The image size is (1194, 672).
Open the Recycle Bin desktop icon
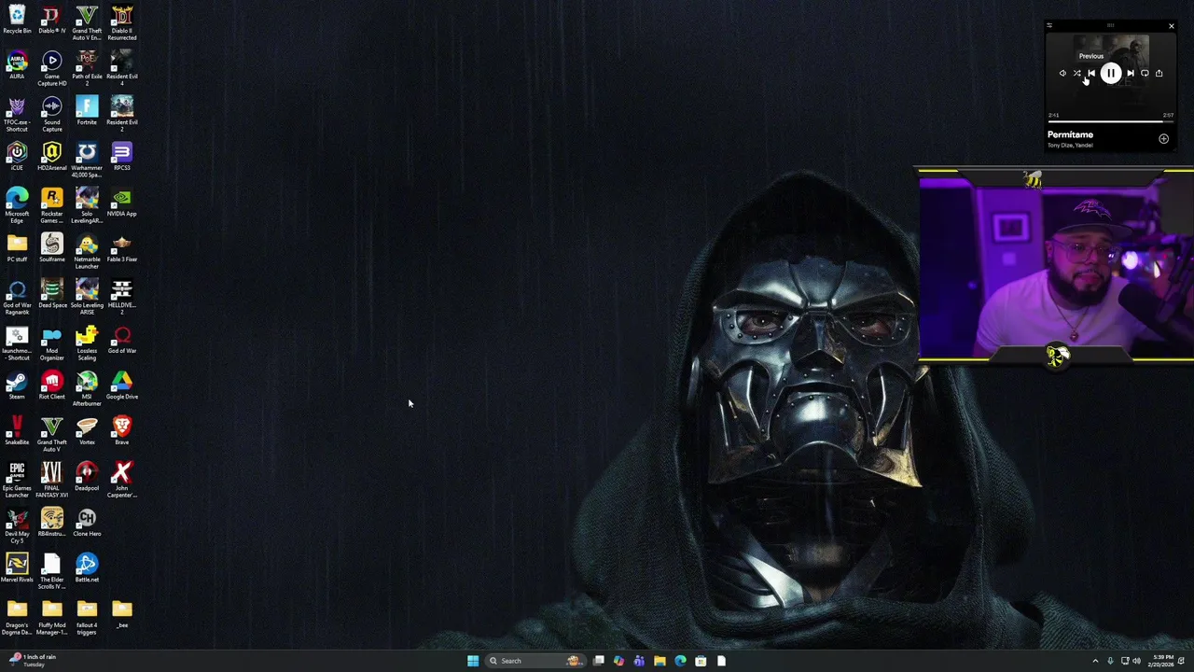click(17, 20)
